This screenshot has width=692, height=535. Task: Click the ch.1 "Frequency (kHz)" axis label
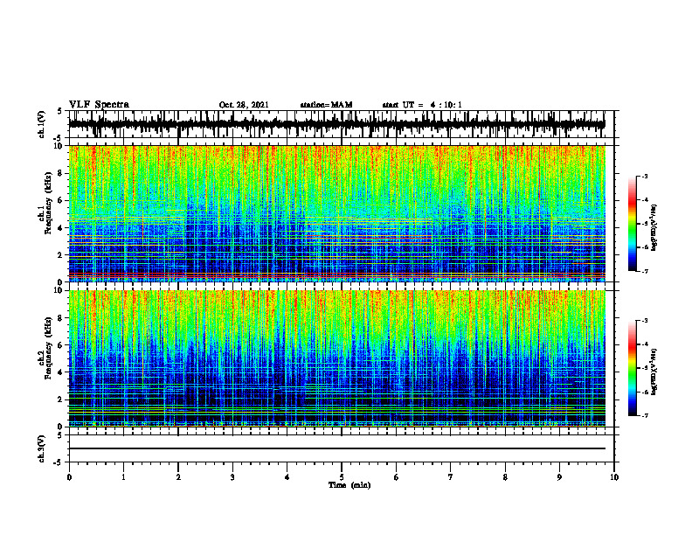[x=48, y=204]
